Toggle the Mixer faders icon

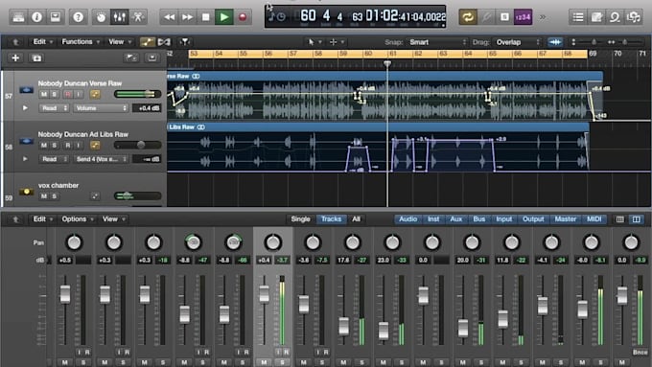click(119, 17)
